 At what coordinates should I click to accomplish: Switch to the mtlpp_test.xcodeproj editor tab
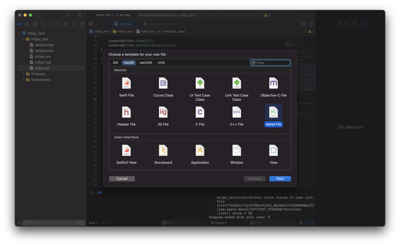tap(160, 24)
